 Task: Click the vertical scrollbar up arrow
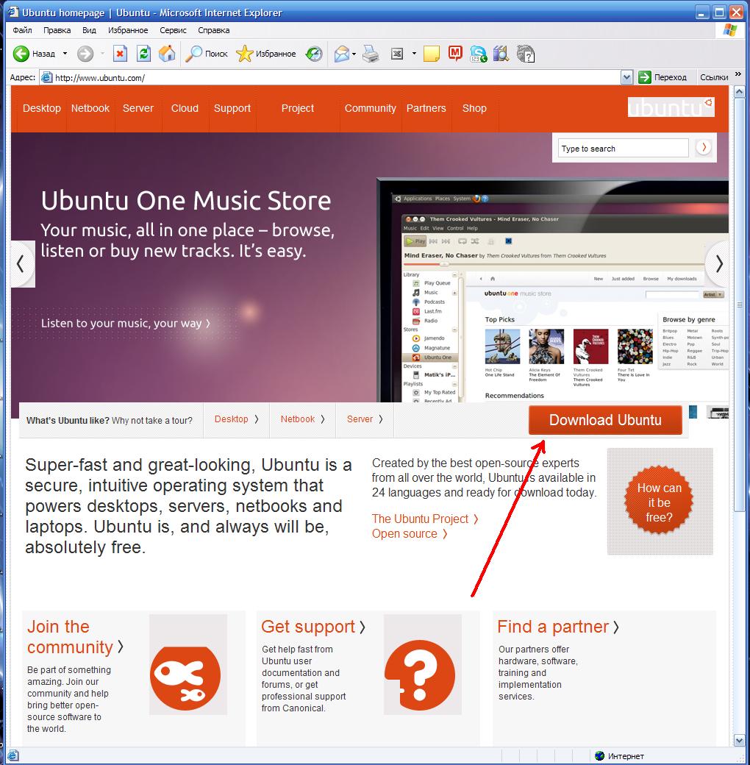pos(739,92)
